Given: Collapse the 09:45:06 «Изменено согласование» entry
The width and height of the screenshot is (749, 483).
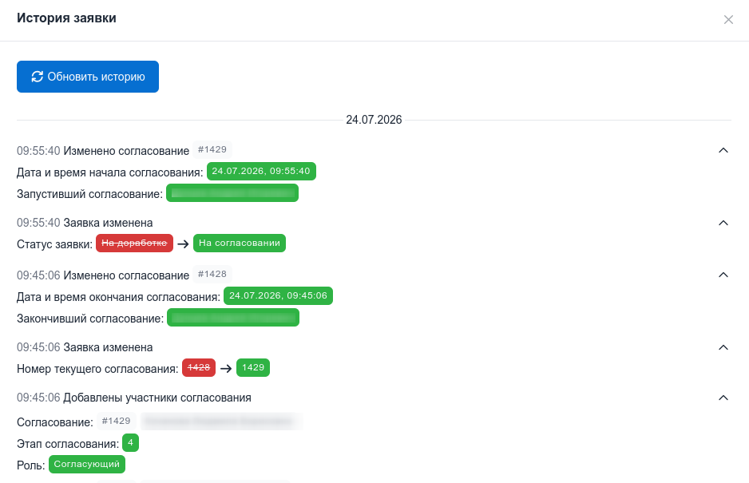Looking at the screenshot, I should point(723,275).
